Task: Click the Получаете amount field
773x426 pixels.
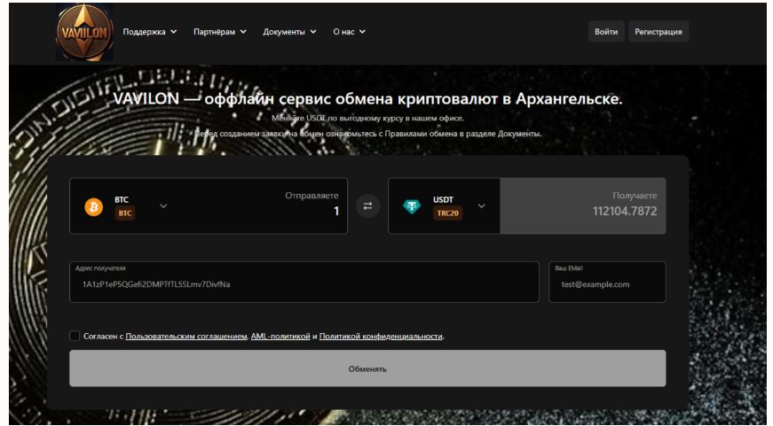Action: pyautogui.click(x=583, y=205)
